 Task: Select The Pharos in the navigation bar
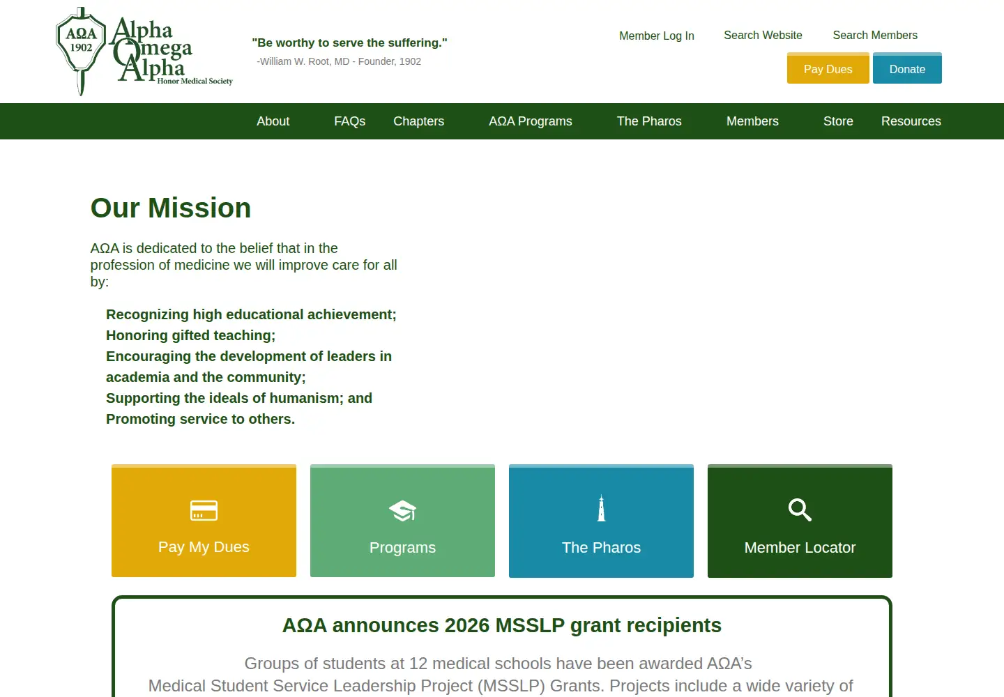click(x=649, y=121)
